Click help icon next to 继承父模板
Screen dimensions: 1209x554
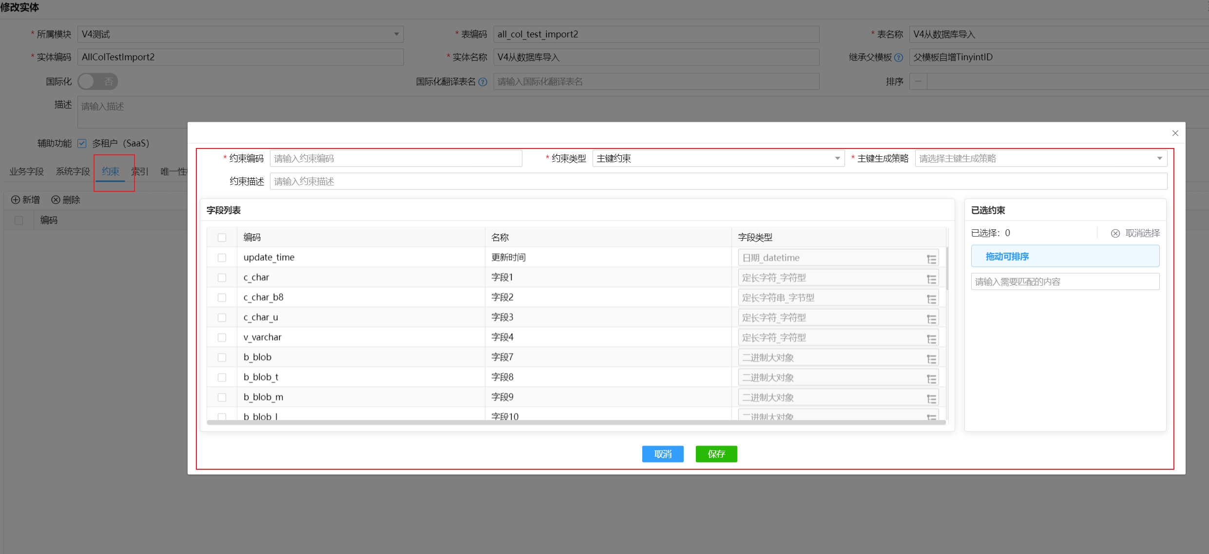point(899,57)
